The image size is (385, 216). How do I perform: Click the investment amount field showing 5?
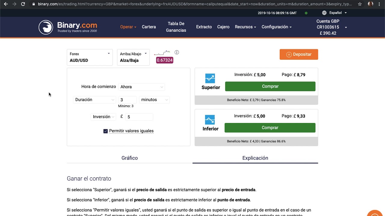pos(139,117)
